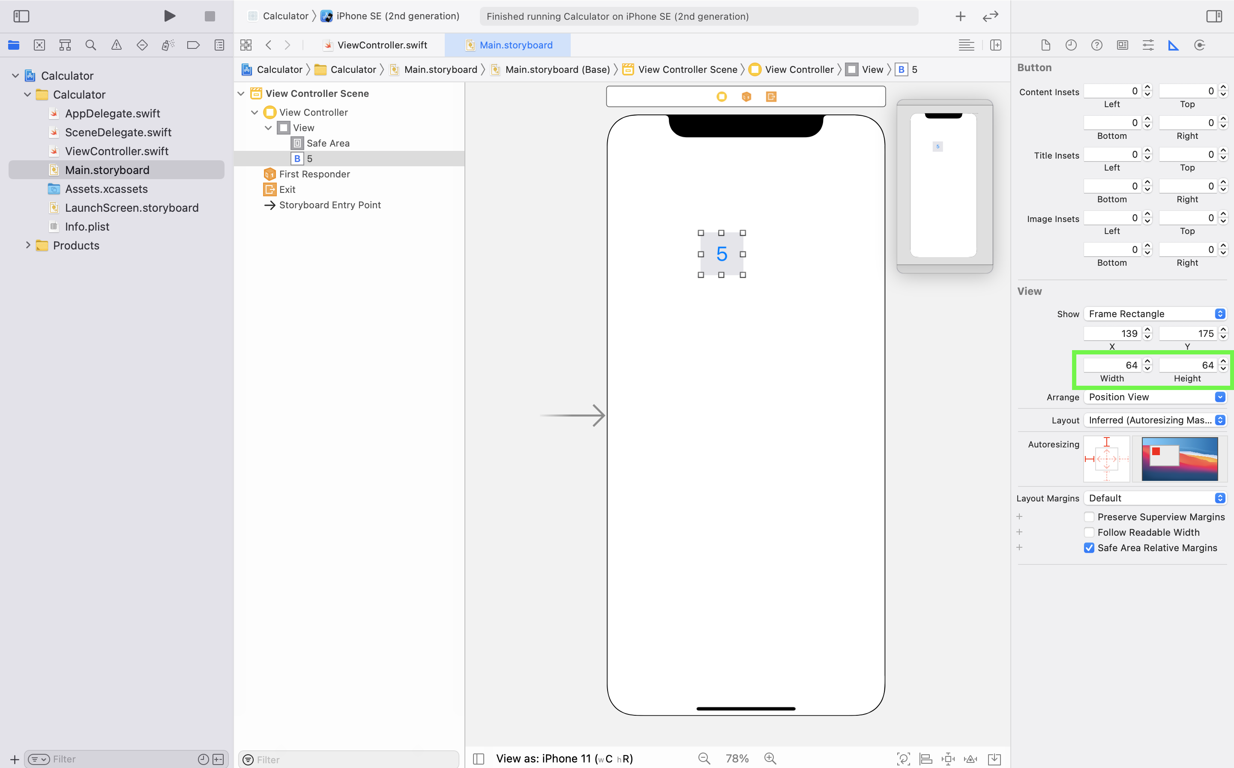This screenshot has height=768, width=1234.
Task: Open the Show Frame Rectangle dropdown
Action: [x=1155, y=314]
